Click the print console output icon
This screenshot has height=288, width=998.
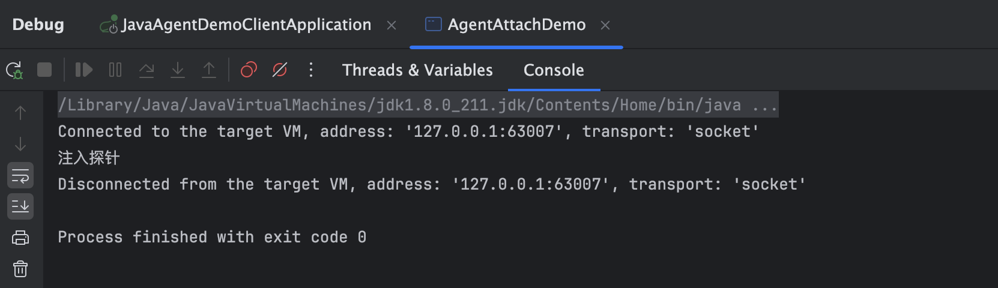20,238
